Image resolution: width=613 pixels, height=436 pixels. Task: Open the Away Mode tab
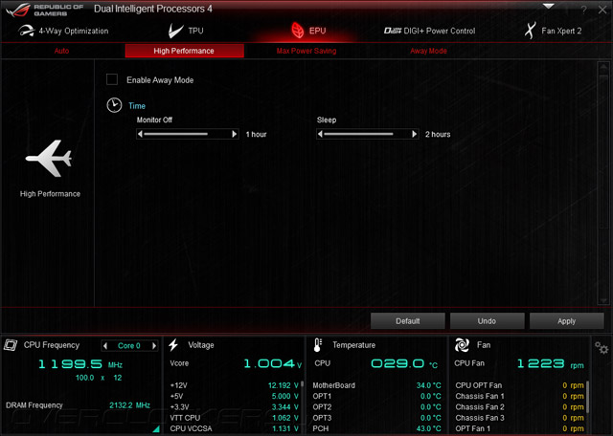[428, 51]
